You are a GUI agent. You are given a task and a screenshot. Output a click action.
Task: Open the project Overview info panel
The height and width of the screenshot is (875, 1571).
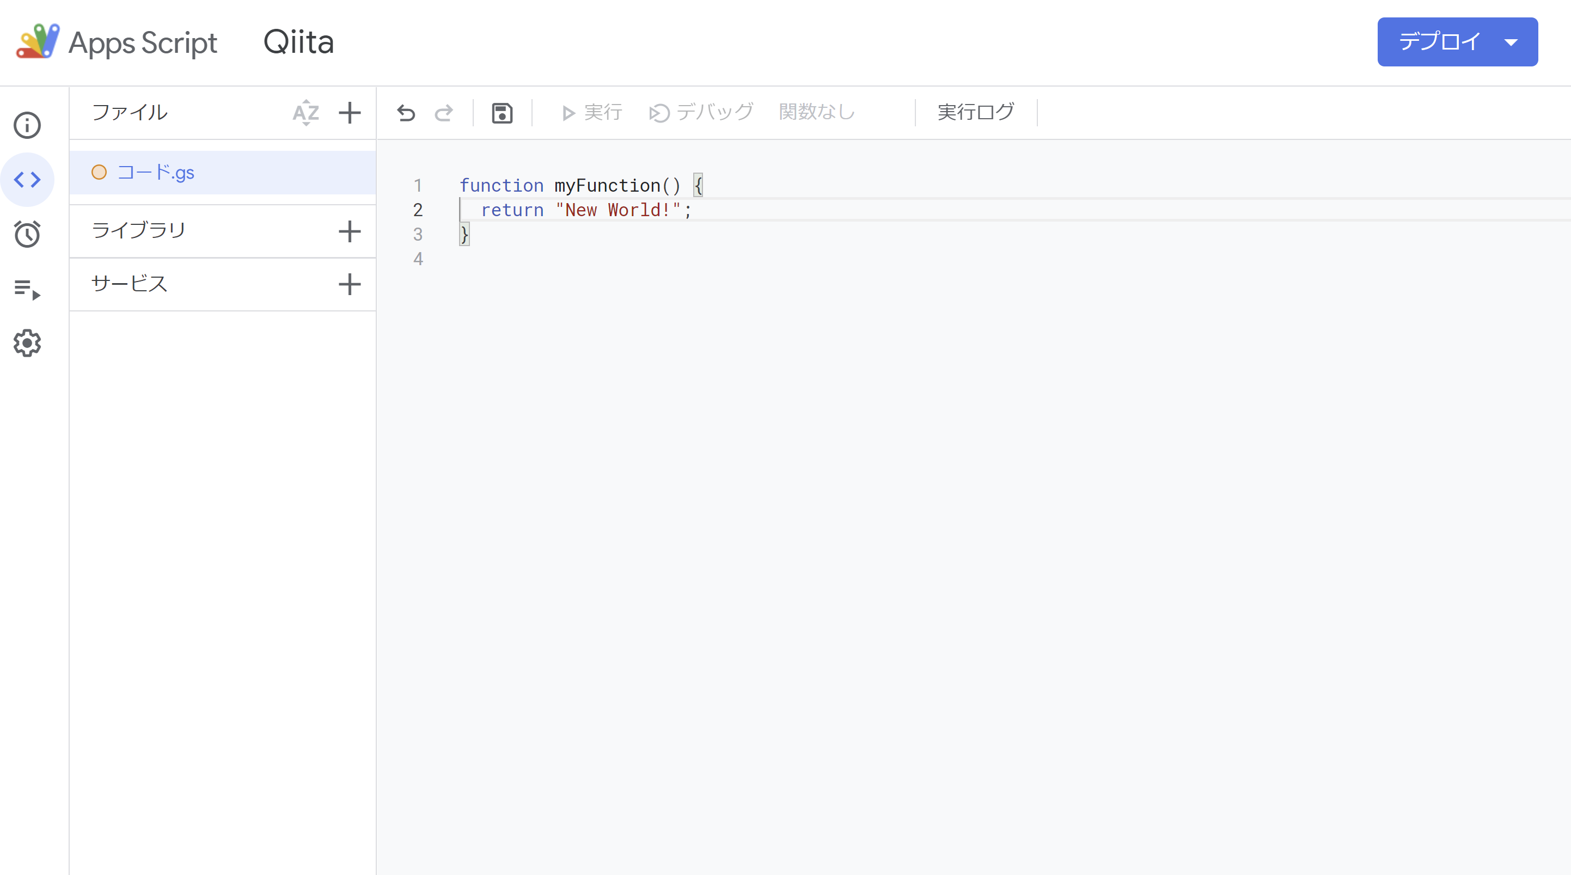point(27,125)
